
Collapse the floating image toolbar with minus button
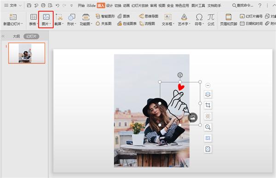[208, 86]
